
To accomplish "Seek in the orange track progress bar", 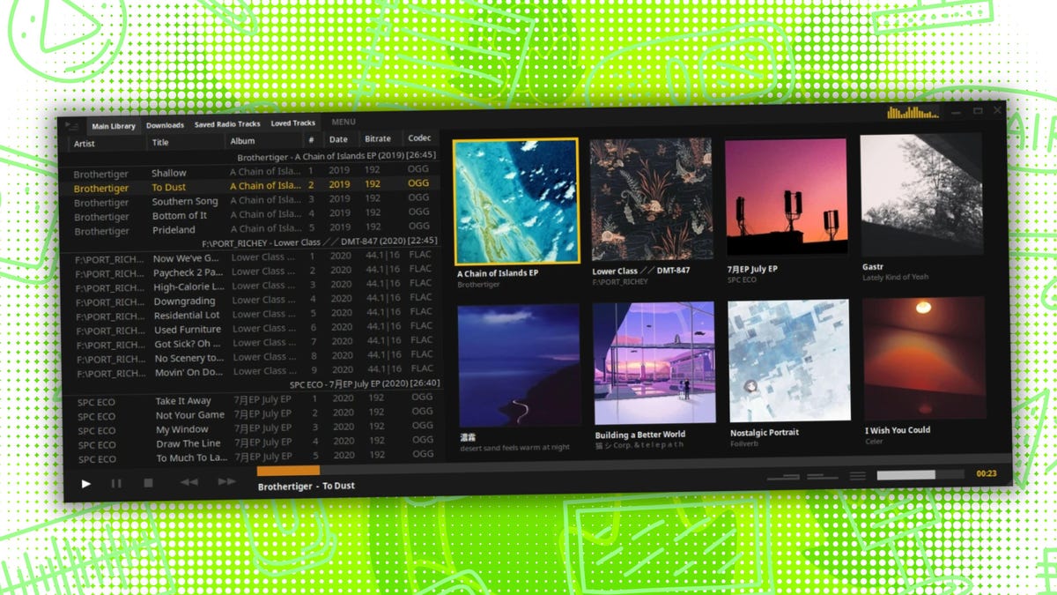I will [288, 471].
